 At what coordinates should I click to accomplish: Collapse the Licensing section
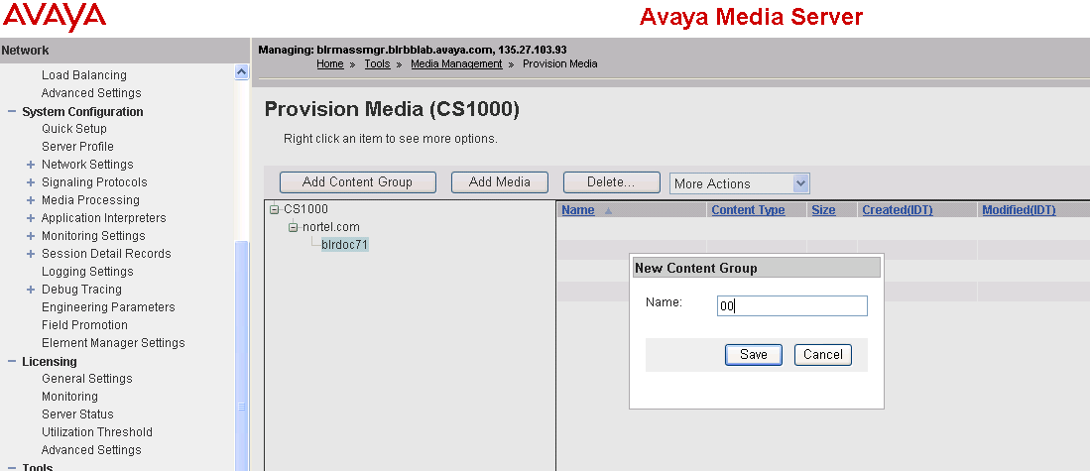tap(12, 361)
